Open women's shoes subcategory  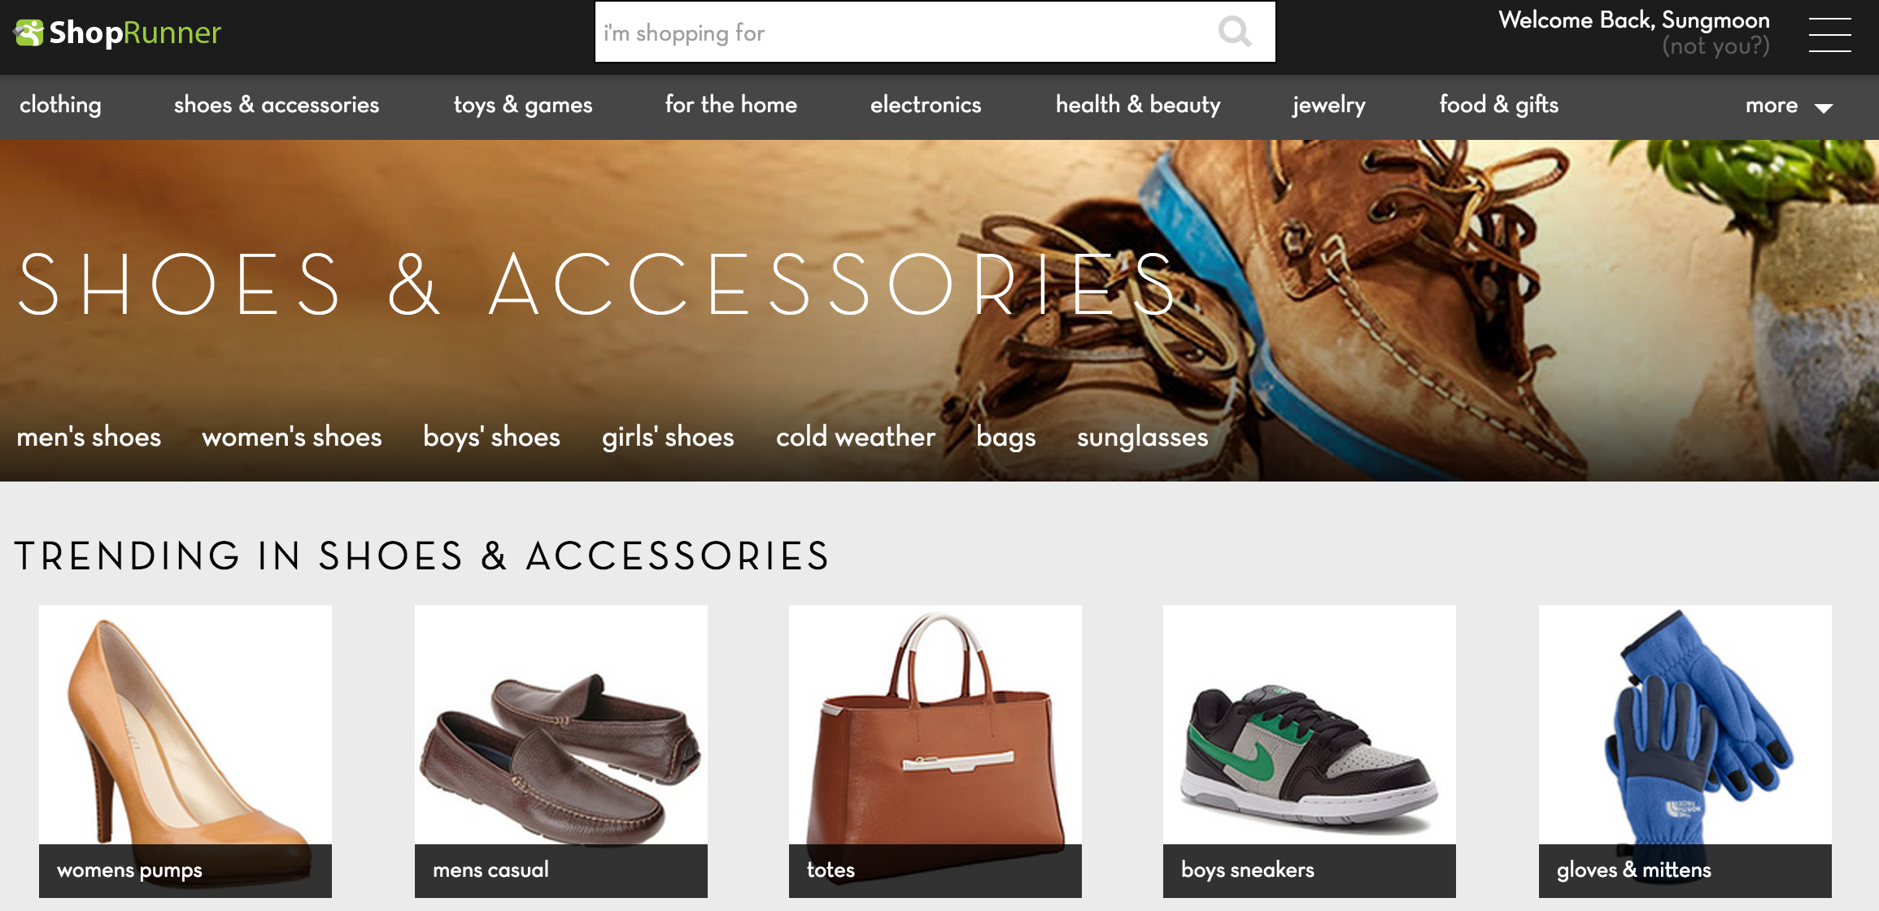pos(292,437)
